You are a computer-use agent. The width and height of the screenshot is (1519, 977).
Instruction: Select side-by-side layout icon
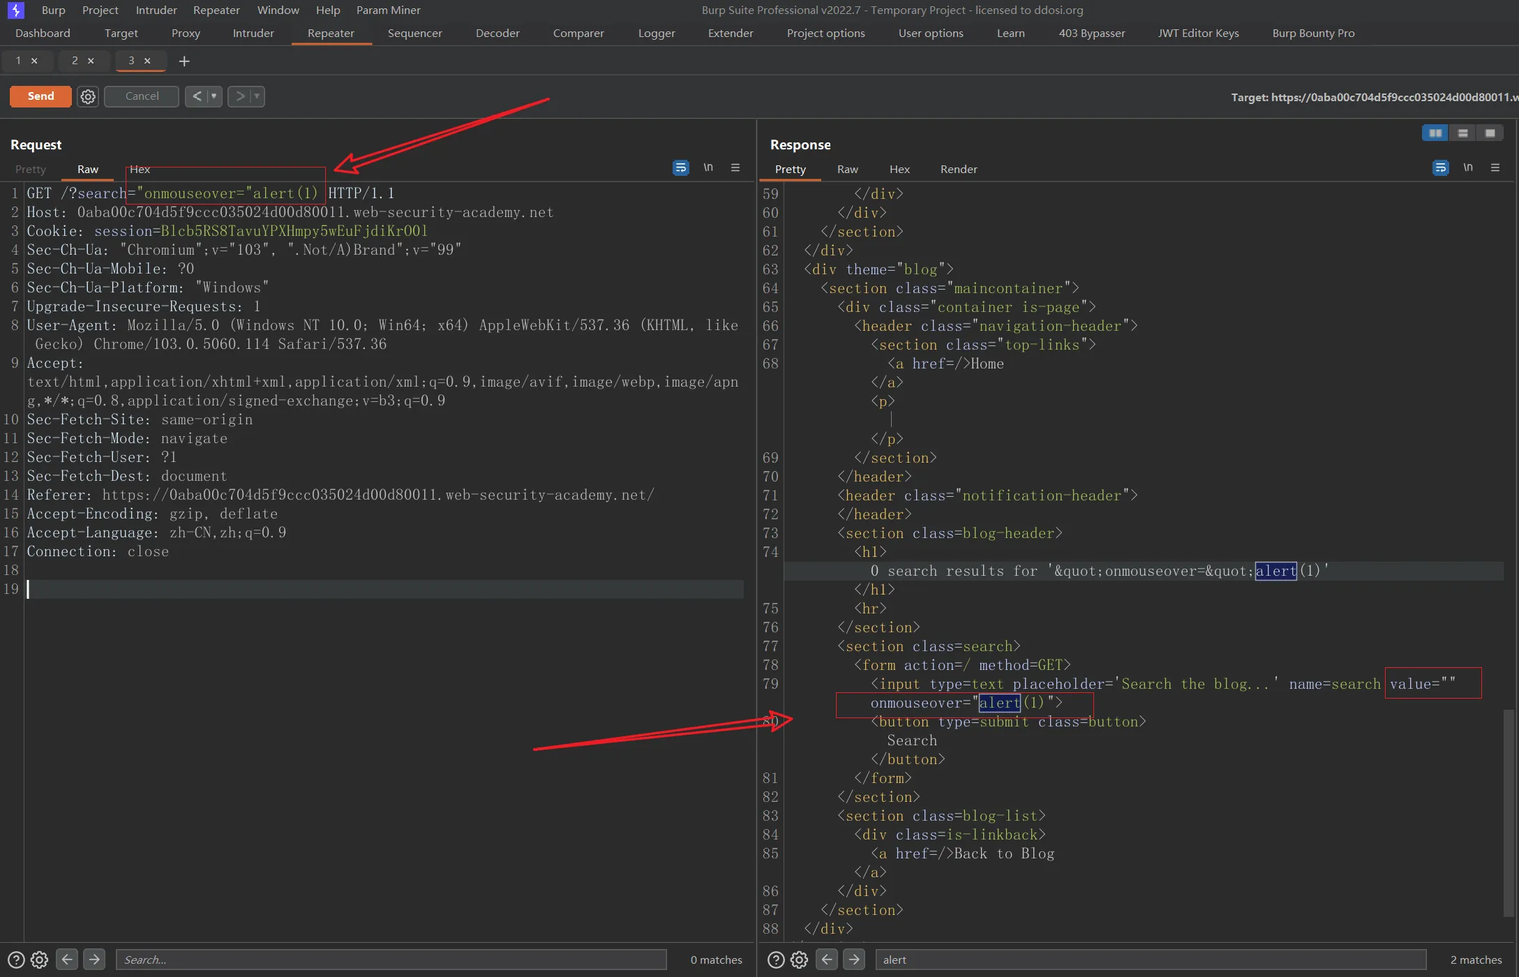1435,133
